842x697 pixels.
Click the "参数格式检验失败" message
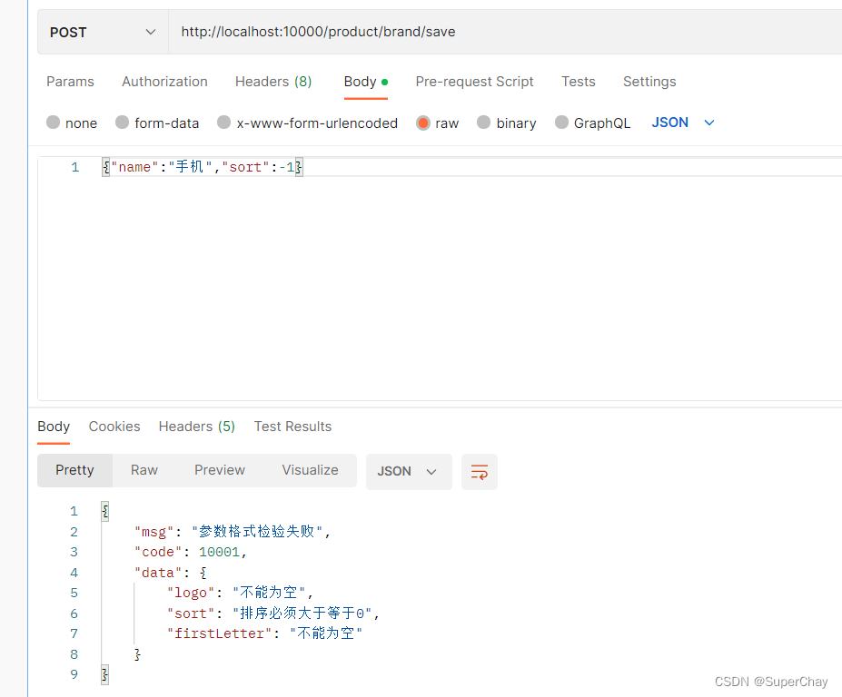click(x=257, y=532)
